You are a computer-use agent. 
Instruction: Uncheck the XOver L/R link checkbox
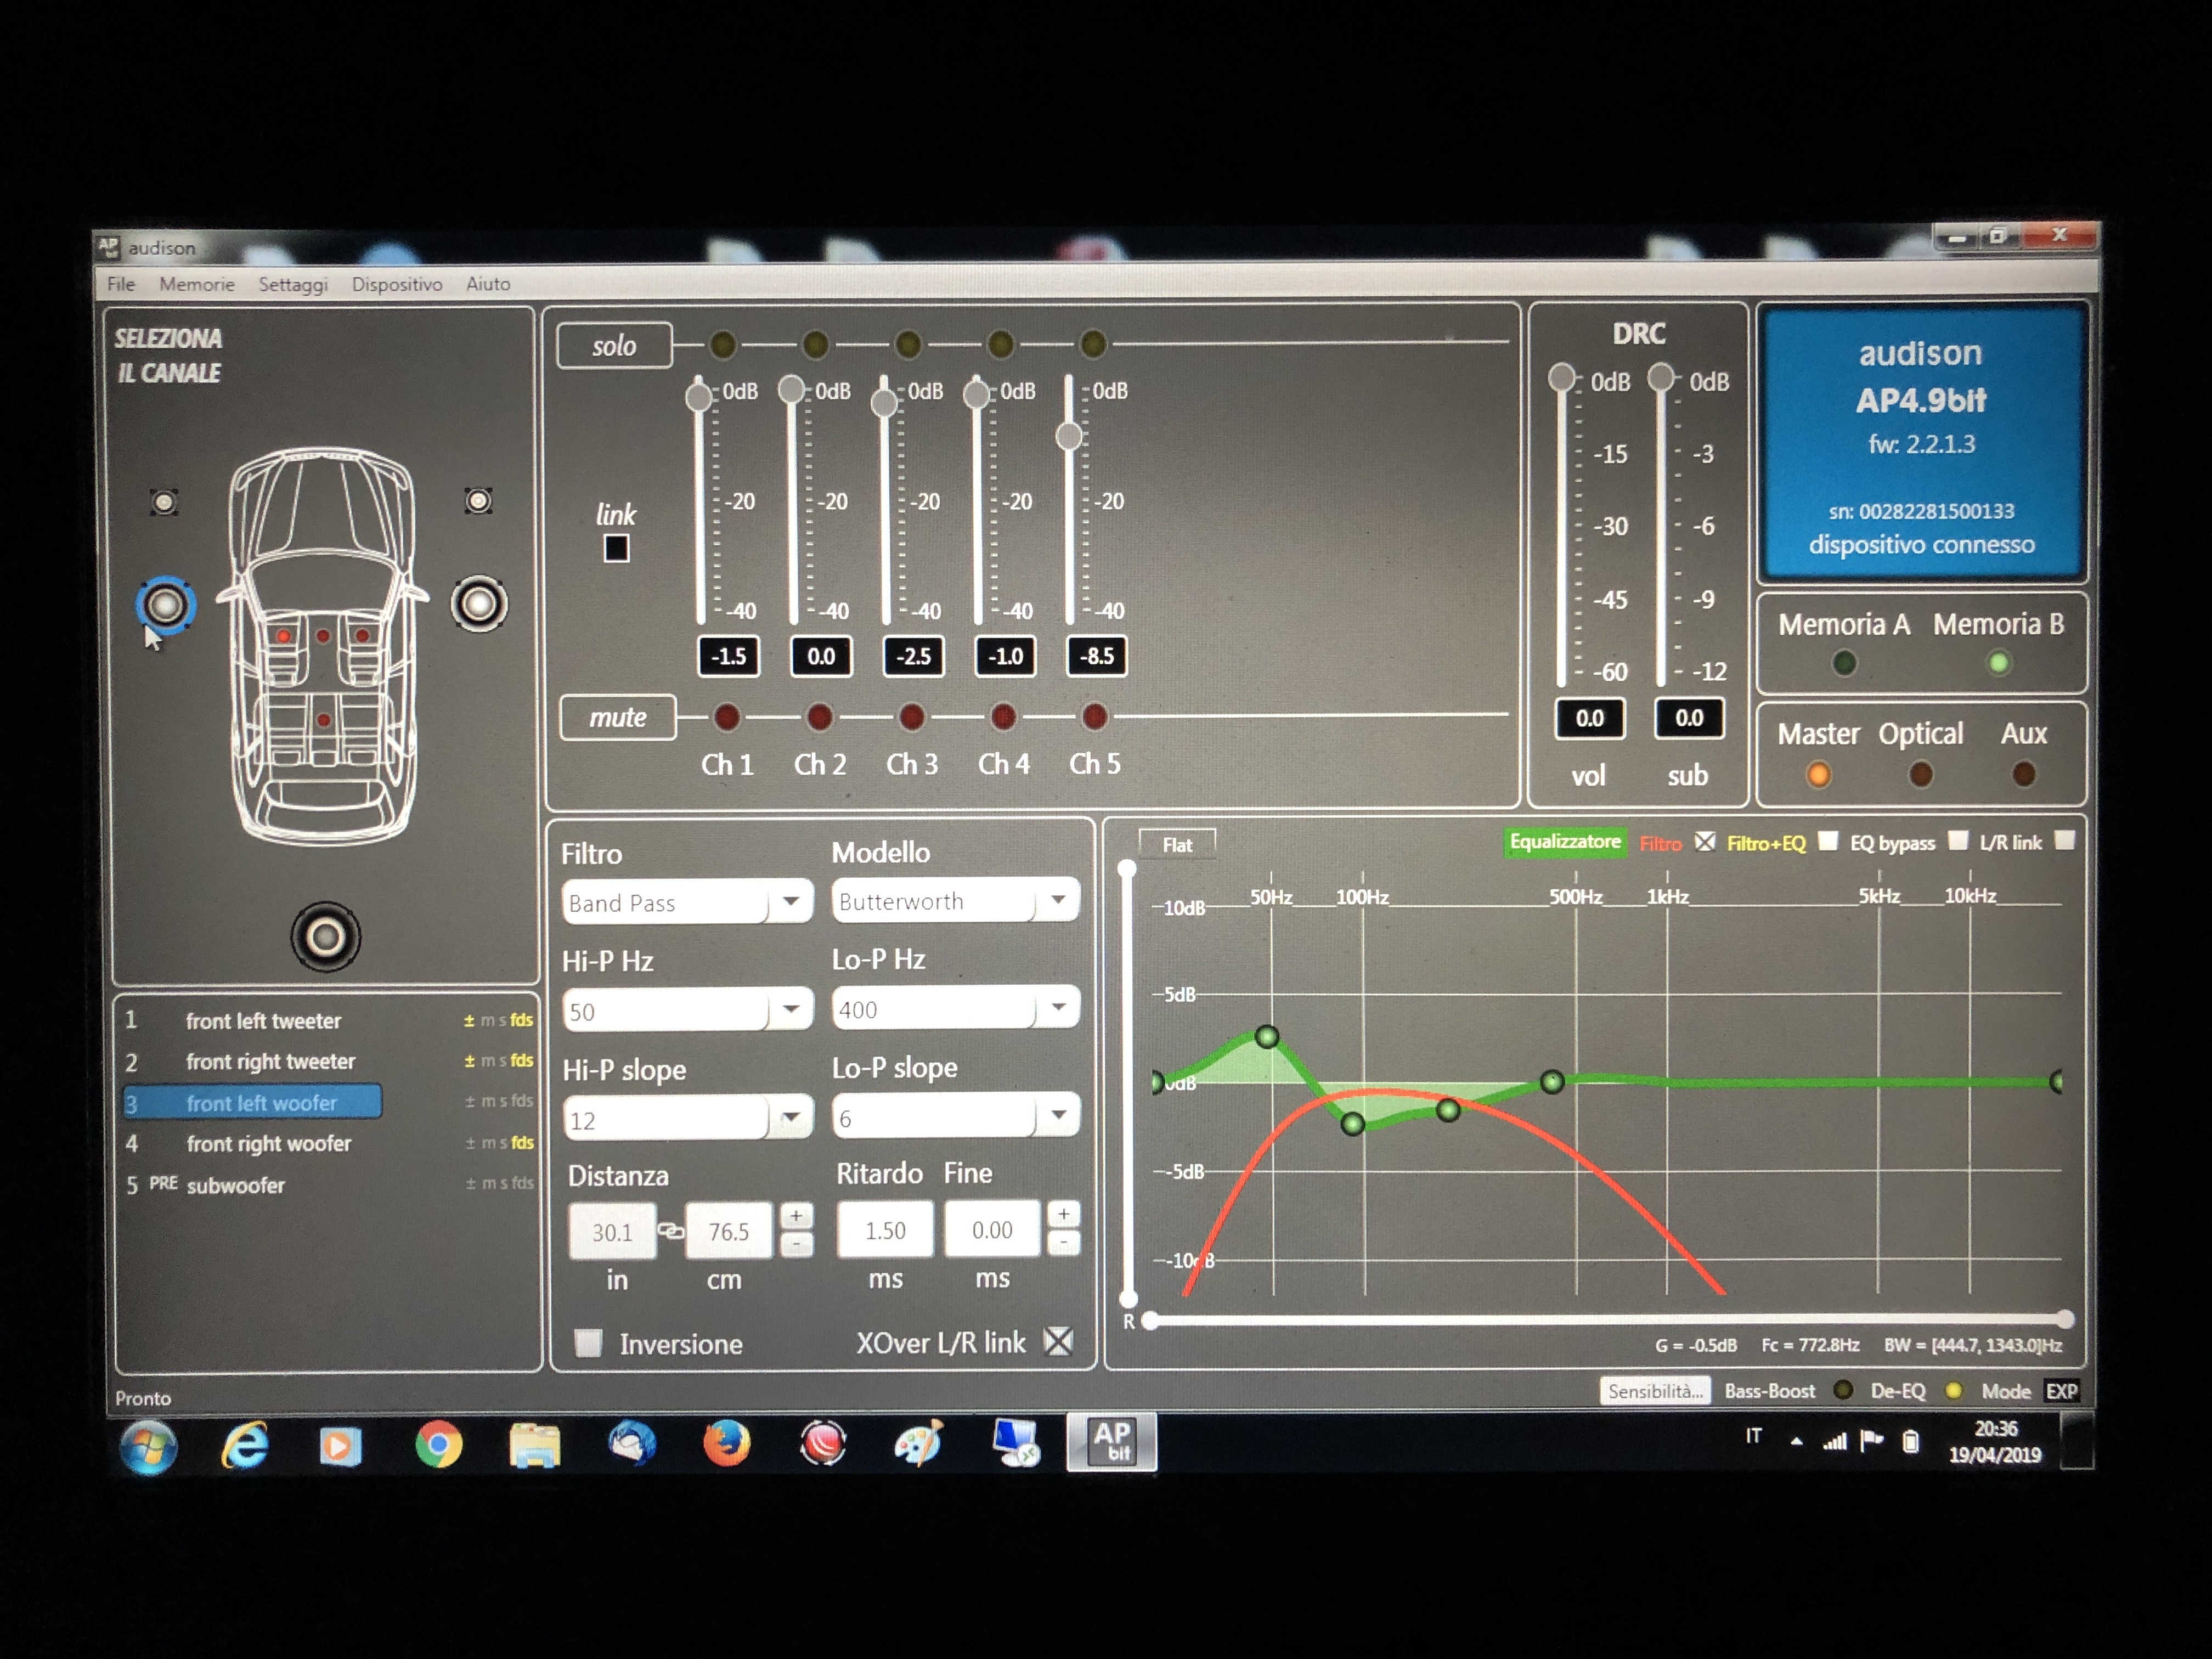[x=1058, y=1341]
